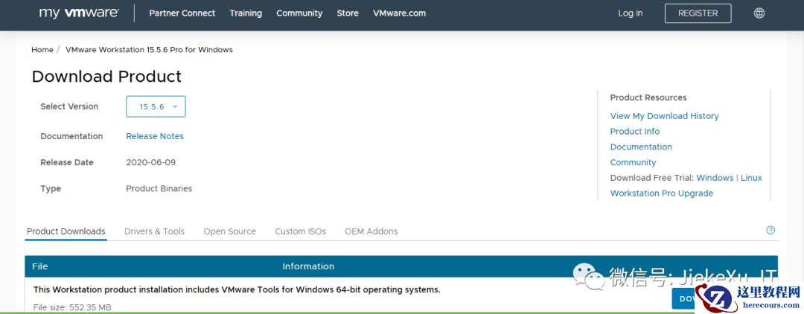Click the Workstation installation description text
The height and width of the screenshot is (314, 804).
pyautogui.click(x=237, y=289)
